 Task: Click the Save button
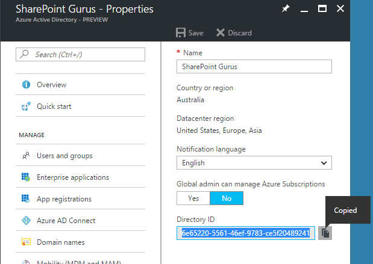coord(189,32)
